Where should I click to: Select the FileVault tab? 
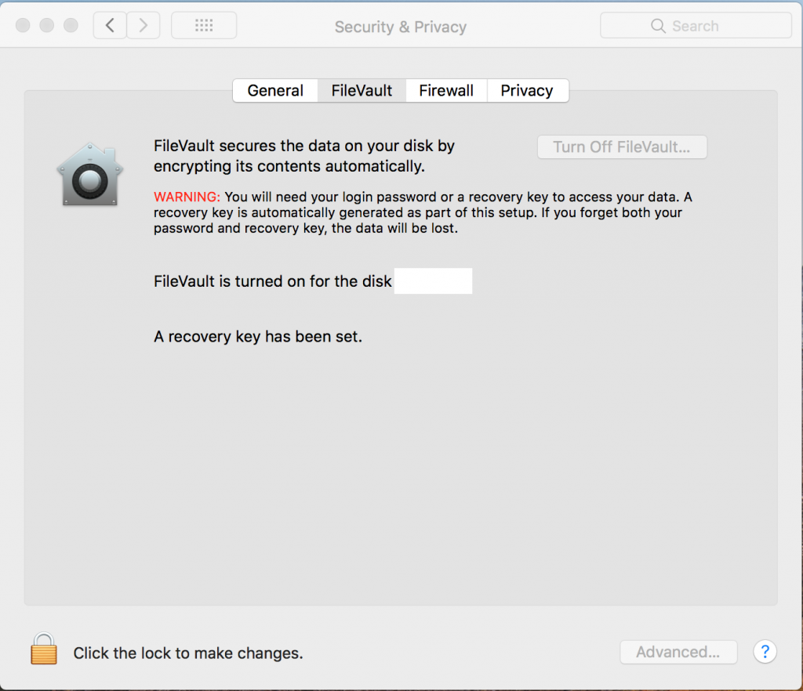coord(362,91)
